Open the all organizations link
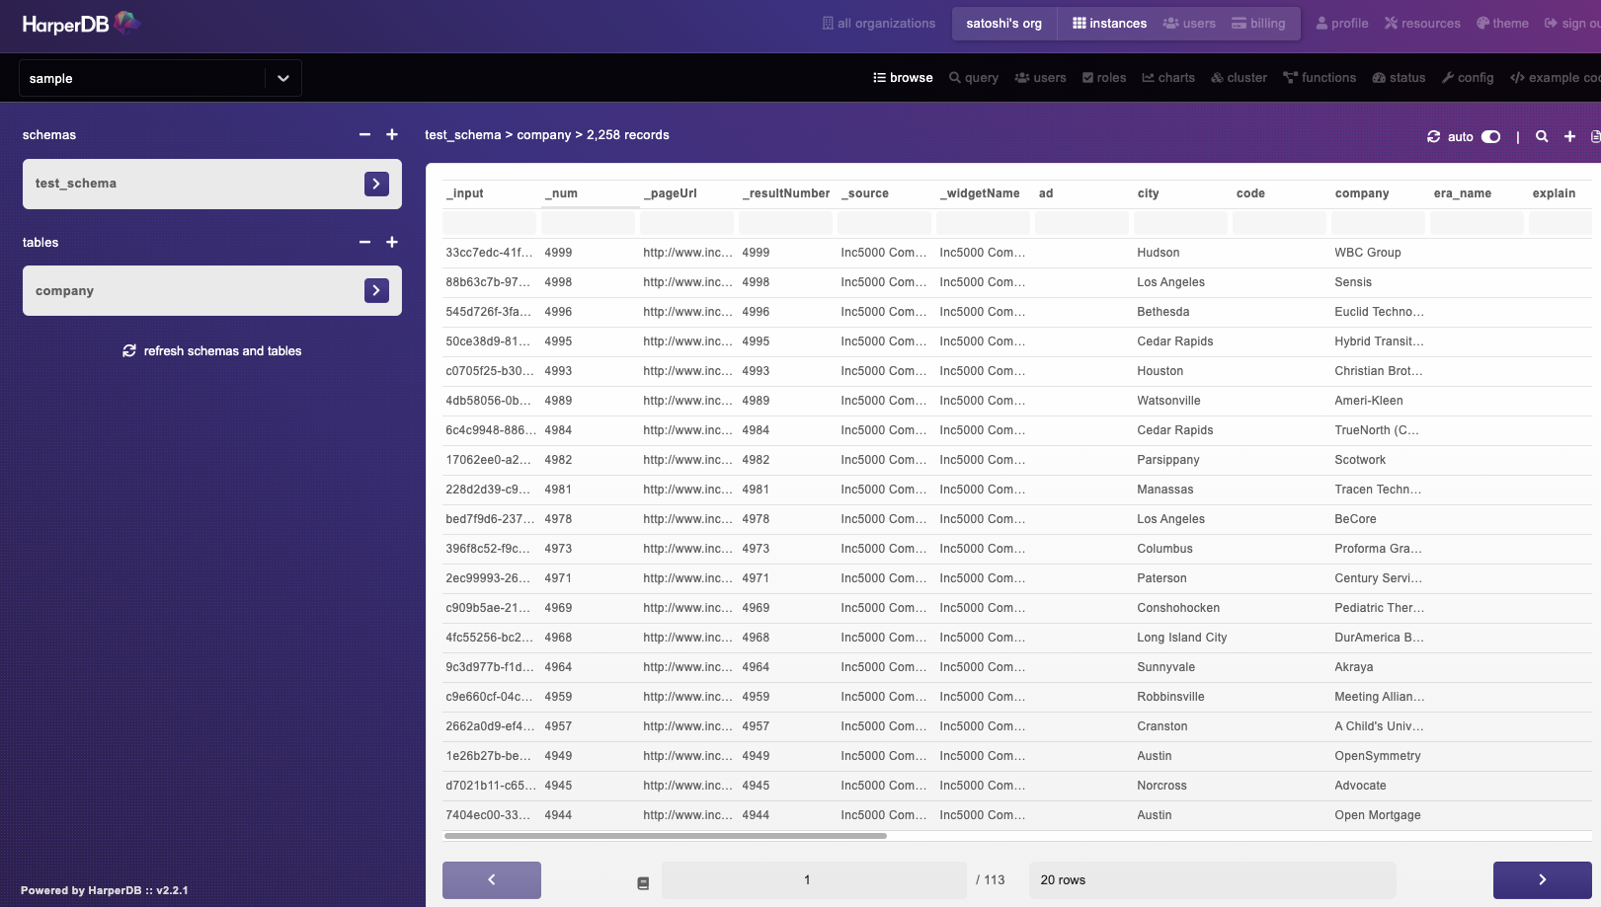 (x=879, y=24)
